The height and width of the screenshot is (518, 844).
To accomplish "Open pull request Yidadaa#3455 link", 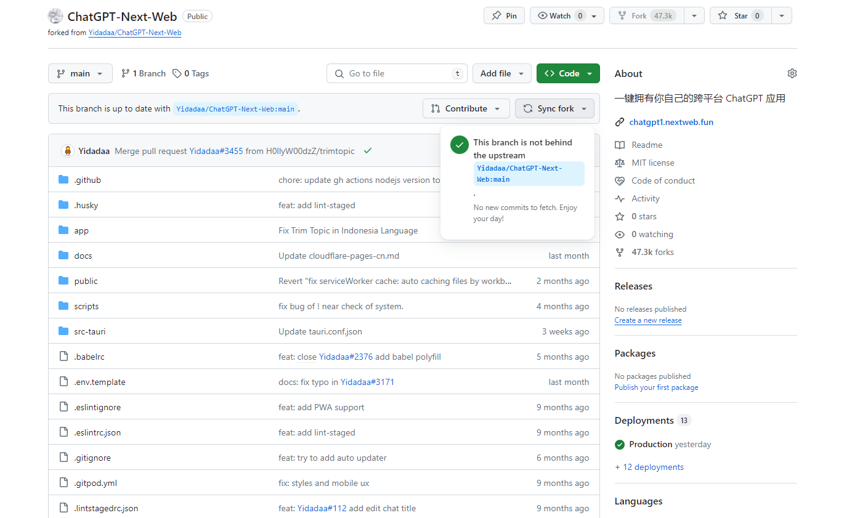I will point(216,151).
